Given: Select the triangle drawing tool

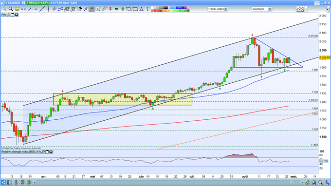Looking at the screenshot, I should 142,9.
